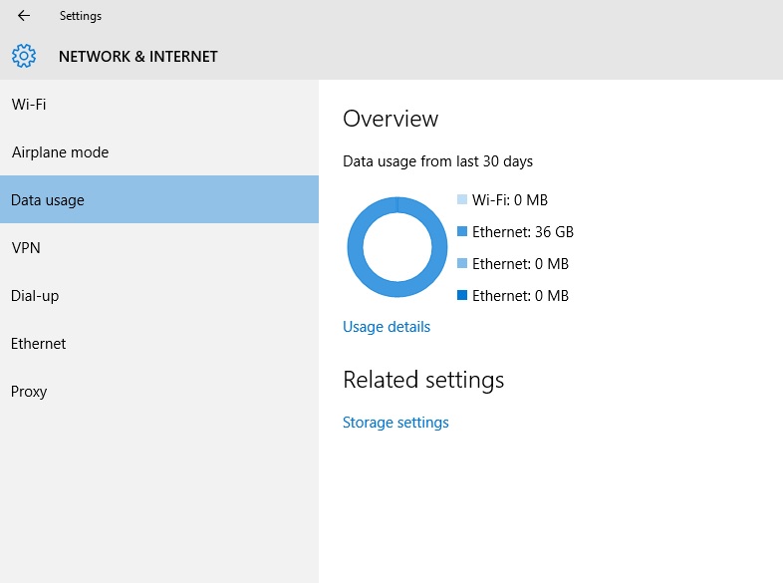Click the Wi-Fi light blue legend swatch
The width and height of the screenshot is (783, 583).
click(462, 199)
